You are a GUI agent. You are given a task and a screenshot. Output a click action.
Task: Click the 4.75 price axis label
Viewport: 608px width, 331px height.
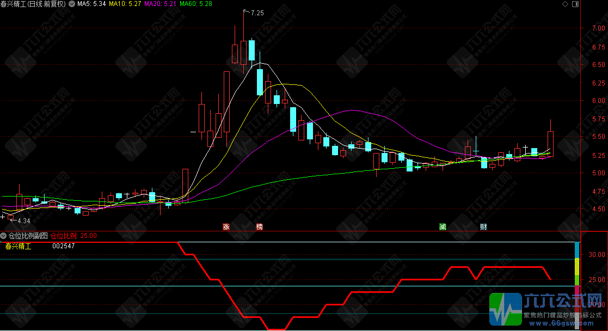click(x=599, y=191)
